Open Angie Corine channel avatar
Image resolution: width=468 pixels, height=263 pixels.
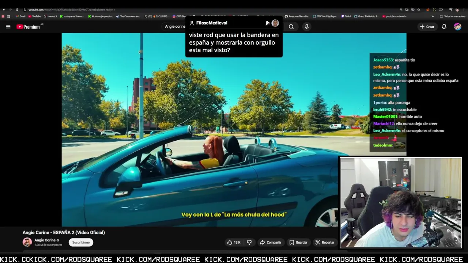[x=27, y=242]
